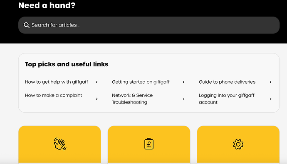Click chevron beside Guide to phone deliveries
287x164 pixels.
(270, 82)
